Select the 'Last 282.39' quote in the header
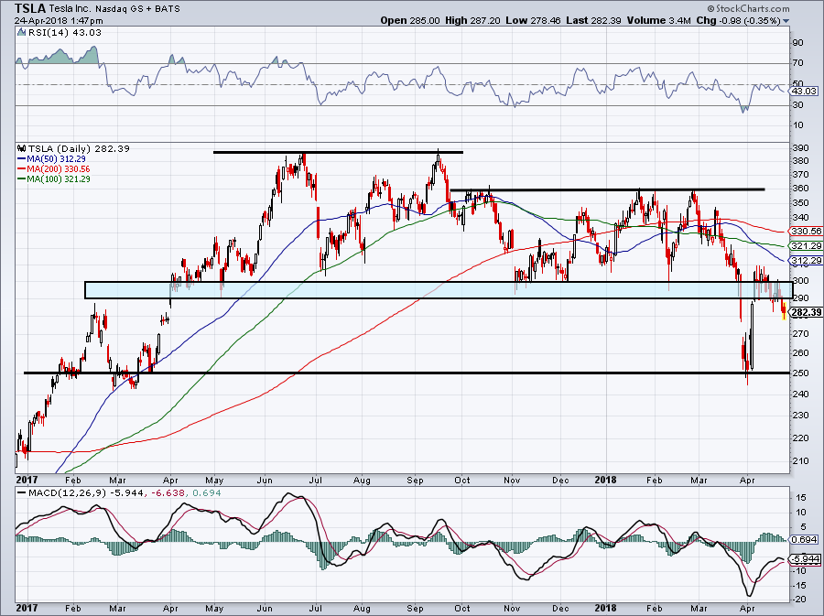This screenshot has height=616, width=824. click(594, 20)
